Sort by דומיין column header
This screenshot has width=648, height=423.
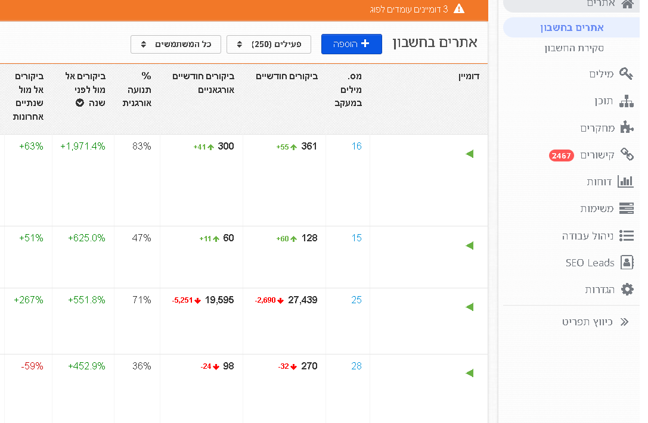coord(469,76)
